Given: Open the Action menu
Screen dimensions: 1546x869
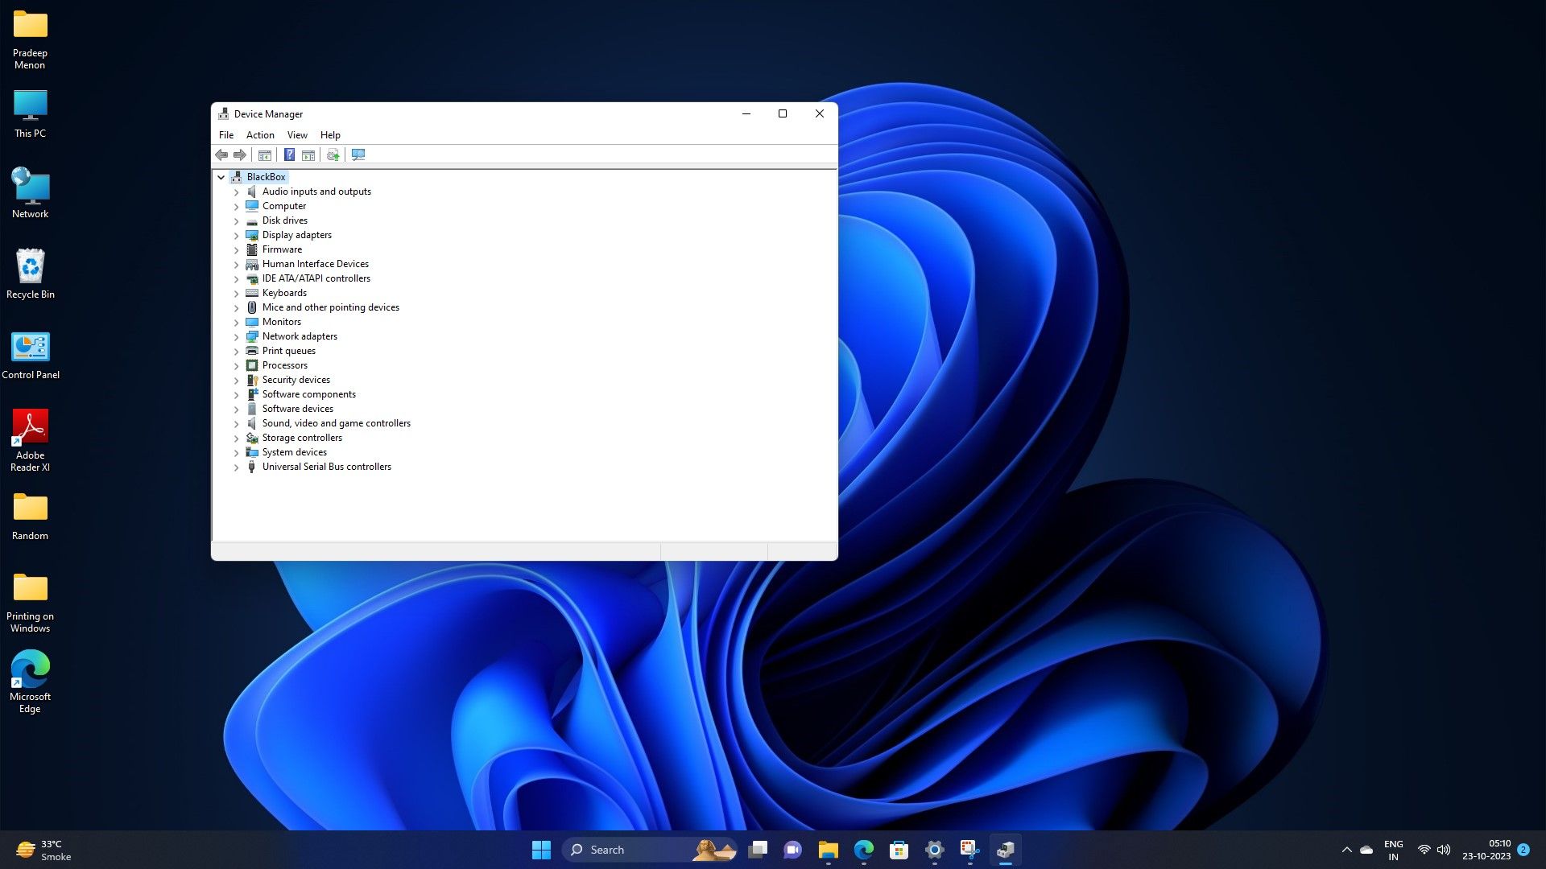Looking at the screenshot, I should coord(259,134).
